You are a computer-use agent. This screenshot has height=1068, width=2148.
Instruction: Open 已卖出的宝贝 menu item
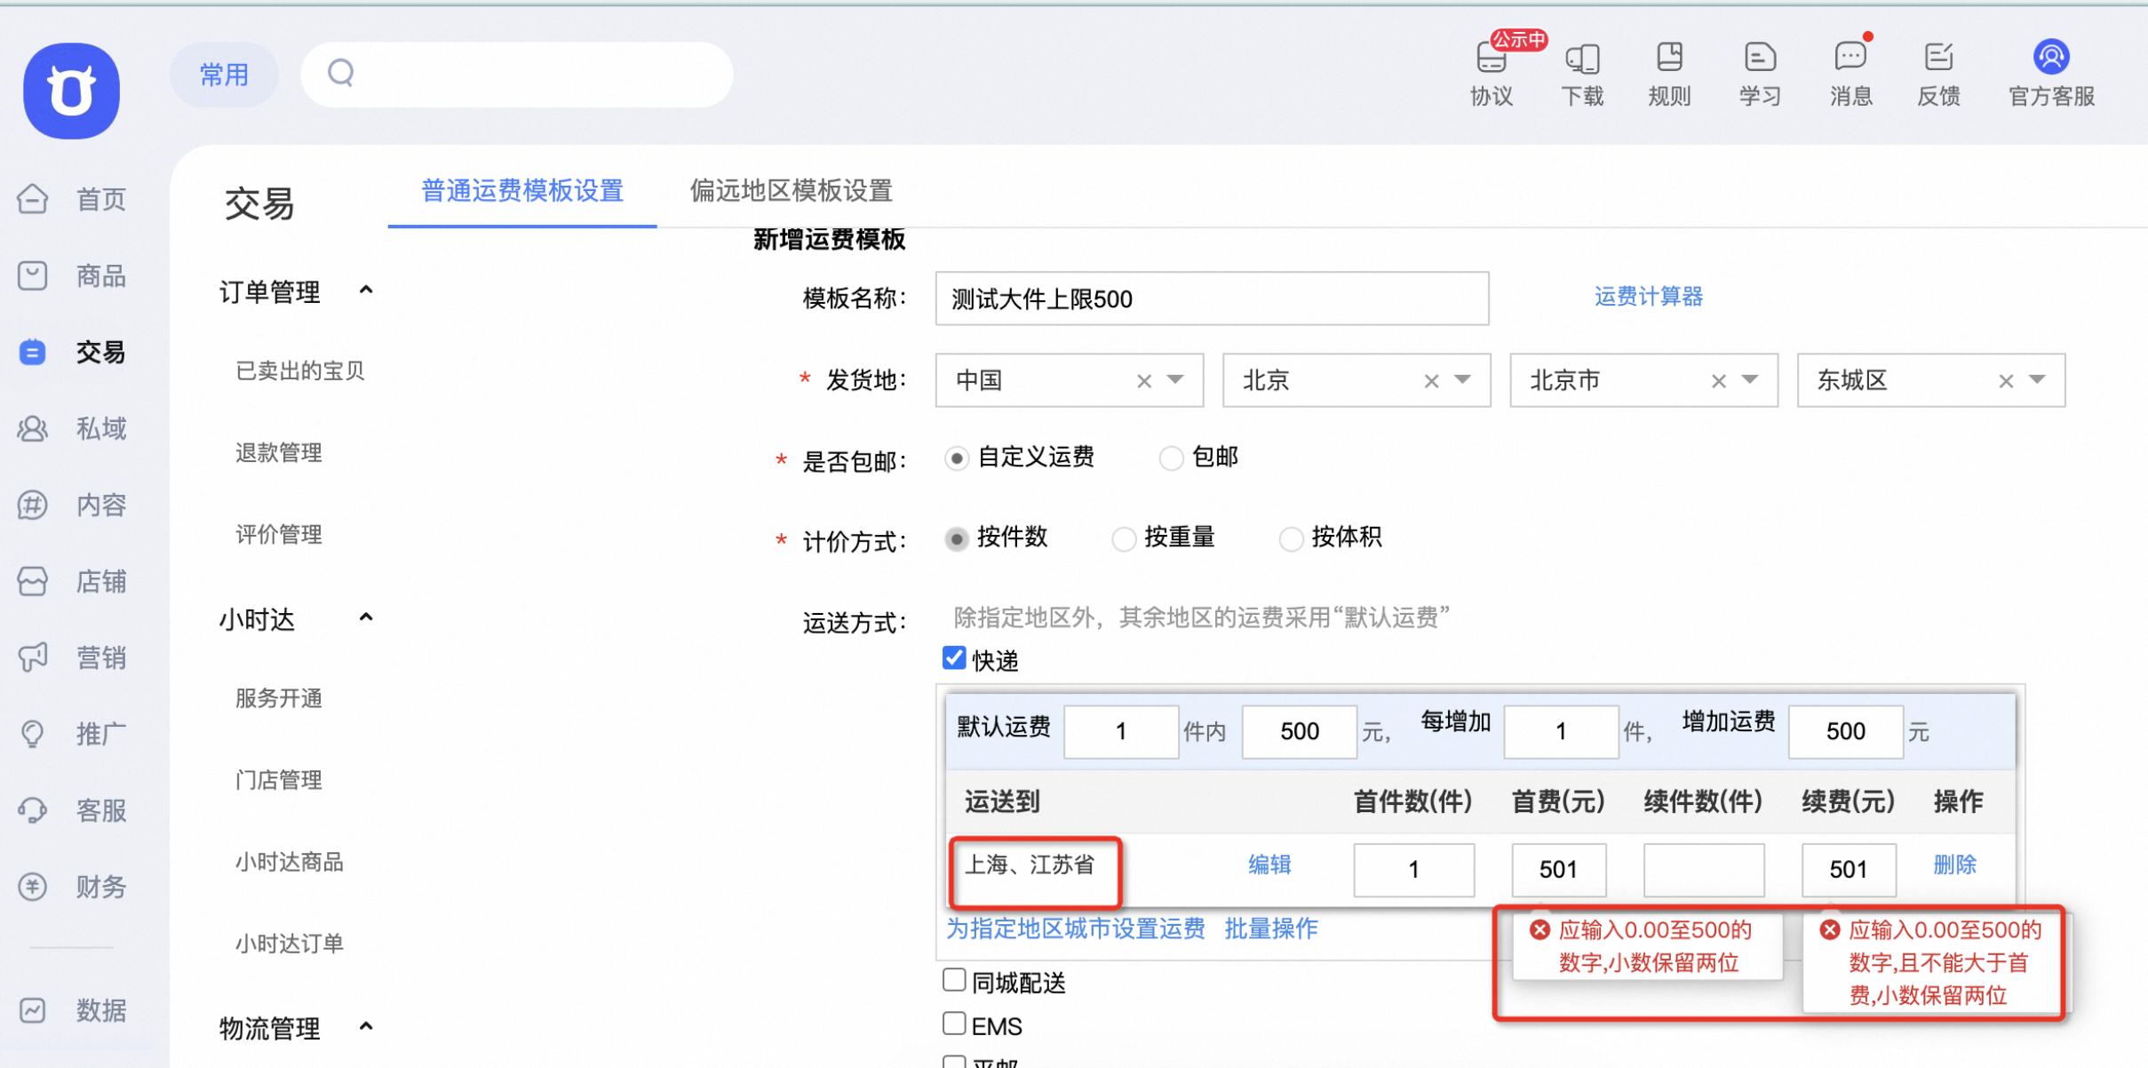(299, 371)
